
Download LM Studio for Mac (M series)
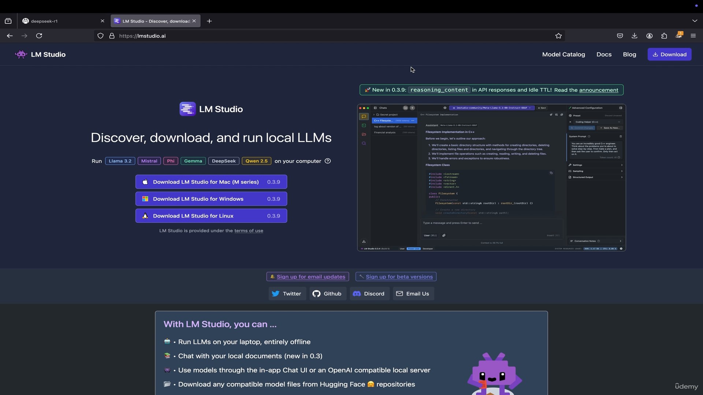[211, 182]
